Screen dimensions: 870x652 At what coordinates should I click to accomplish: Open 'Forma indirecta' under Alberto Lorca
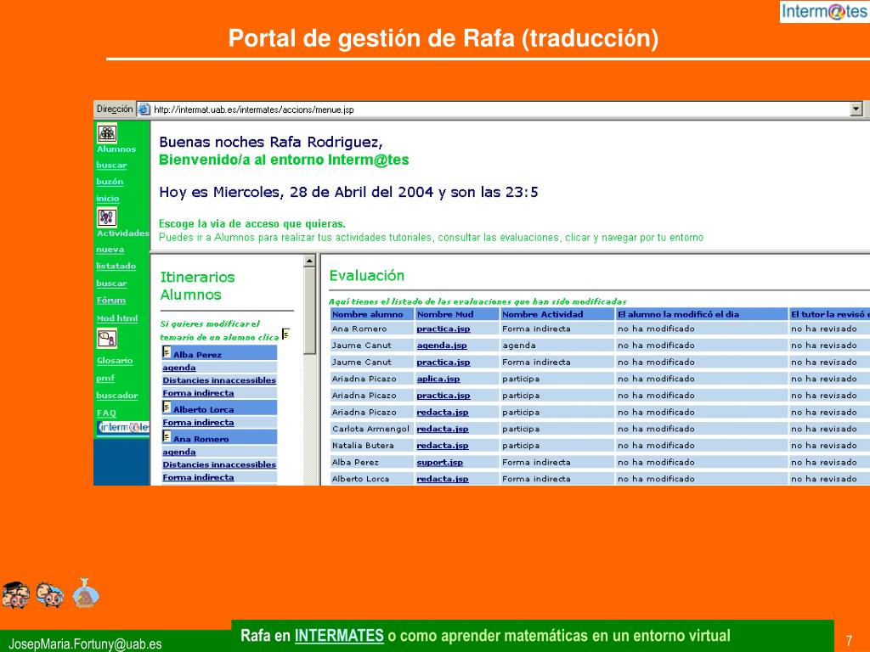pyautogui.click(x=198, y=423)
